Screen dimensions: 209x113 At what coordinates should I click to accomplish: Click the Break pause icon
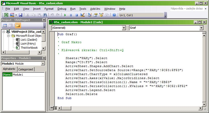point(71,15)
